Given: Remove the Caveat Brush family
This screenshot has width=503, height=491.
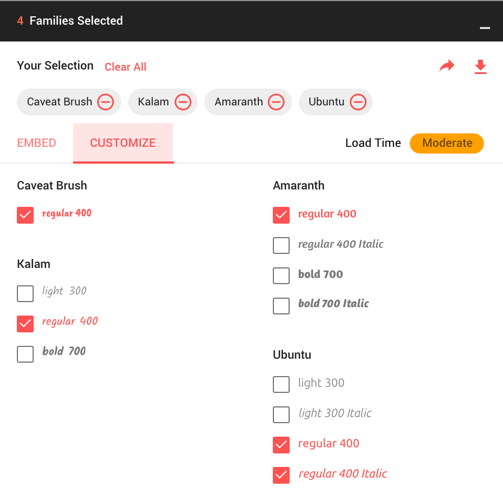Looking at the screenshot, I should [105, 102].
